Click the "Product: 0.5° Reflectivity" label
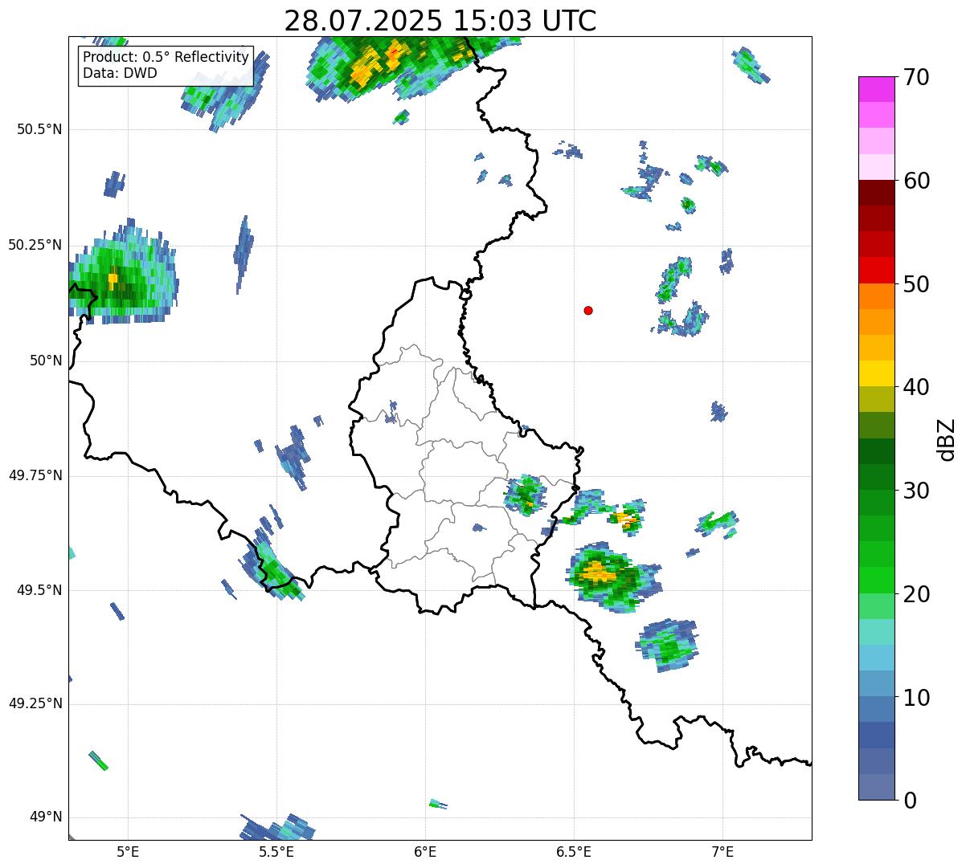 click(166, 58)
